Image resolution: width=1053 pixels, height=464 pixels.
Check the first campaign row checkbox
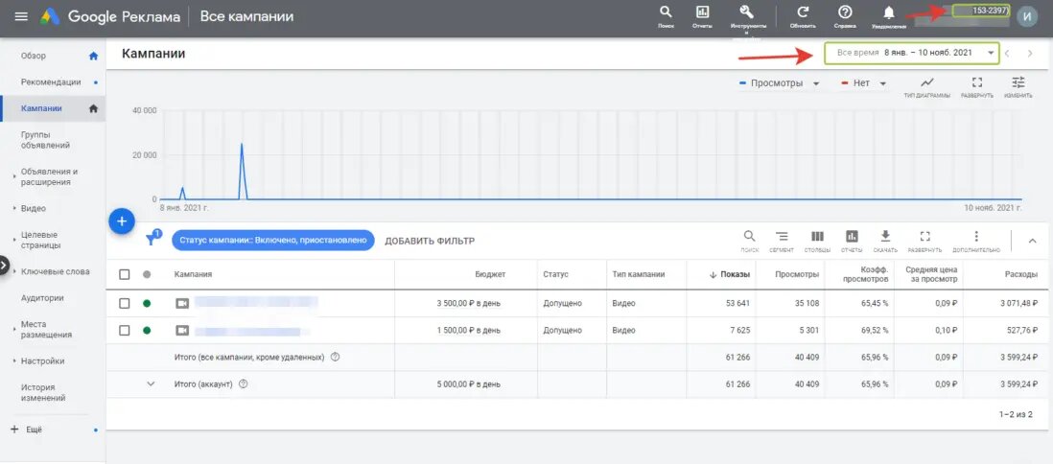pyautogui.click(x=125, y=304)
